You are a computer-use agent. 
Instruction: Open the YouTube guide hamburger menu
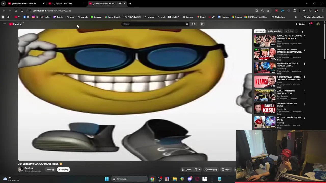[x=4, y=24]
